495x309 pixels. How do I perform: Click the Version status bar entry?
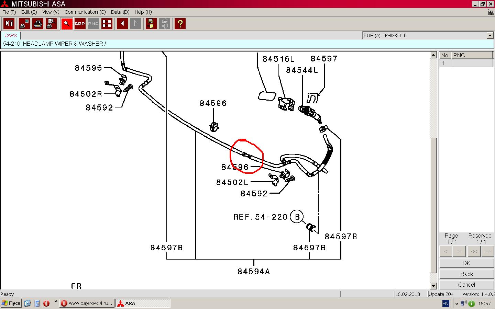click(478, 294)
